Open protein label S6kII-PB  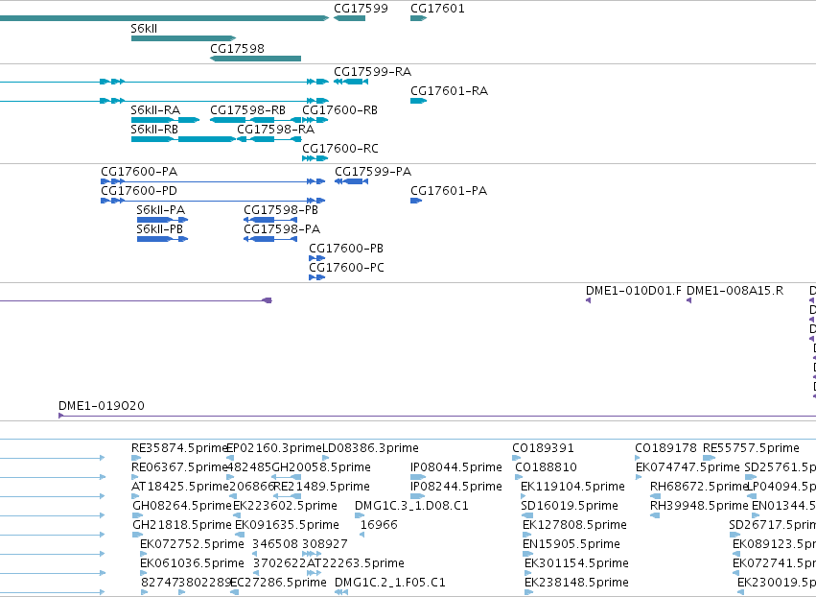160,229
